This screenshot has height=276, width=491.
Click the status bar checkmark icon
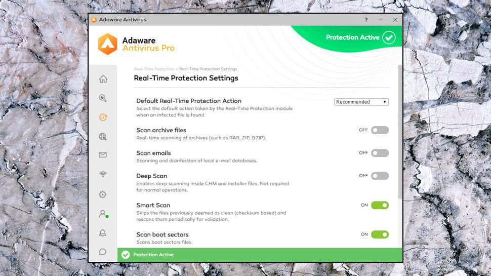[126, 255]
